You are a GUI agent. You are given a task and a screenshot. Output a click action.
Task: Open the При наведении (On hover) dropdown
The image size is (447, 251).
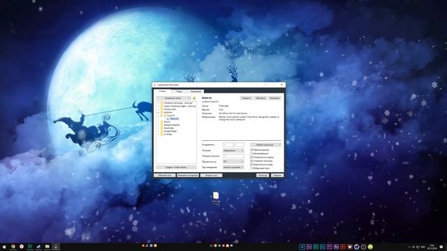[233, 167]
